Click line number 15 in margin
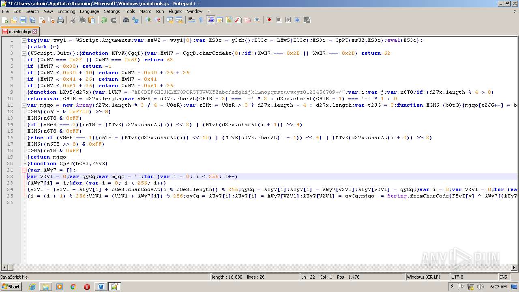519x292 pixels. pos(11,131)
